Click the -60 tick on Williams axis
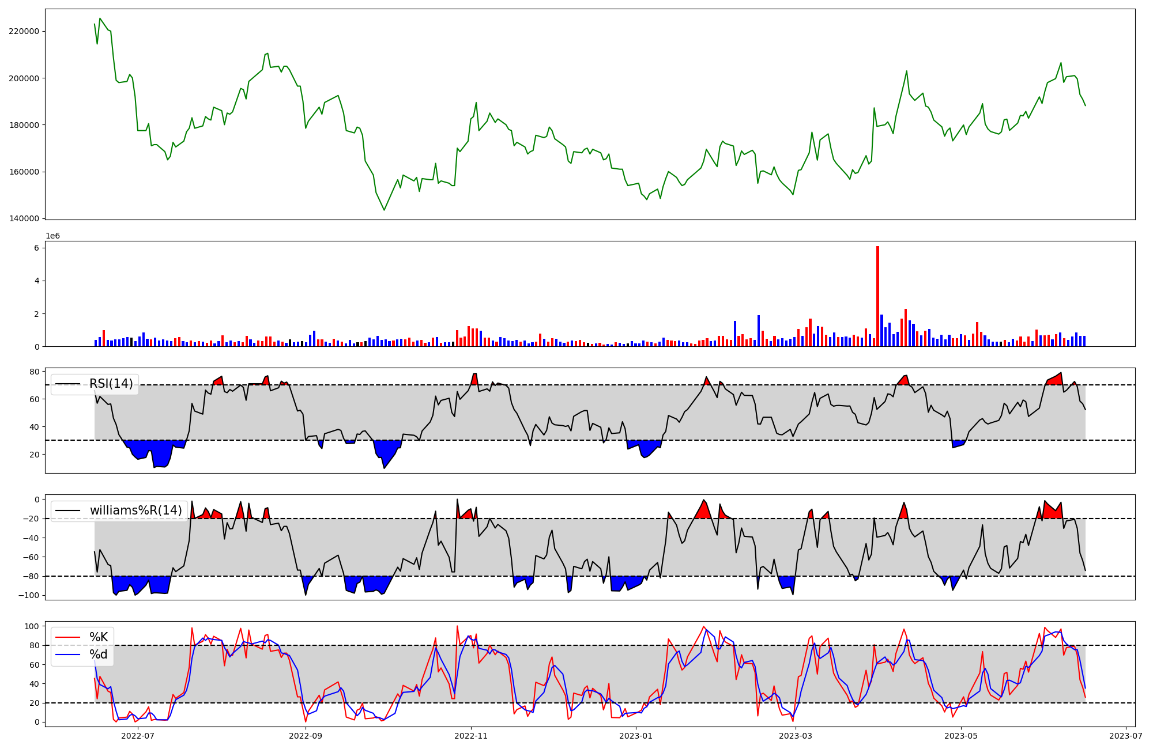This screenshot has width=1153, height=749. [x=31, y=557]
